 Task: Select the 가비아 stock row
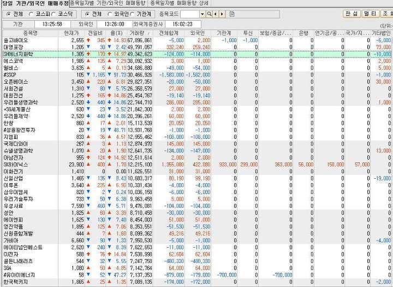tap(197, 241)
